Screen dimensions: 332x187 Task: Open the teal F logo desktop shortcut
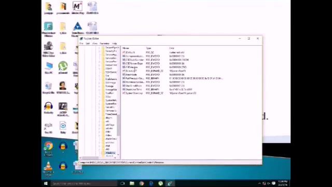(48, 29)
